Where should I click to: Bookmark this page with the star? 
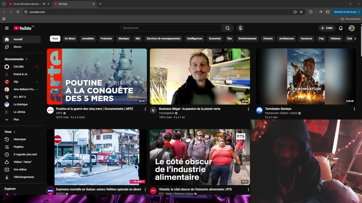coord(301,12)
